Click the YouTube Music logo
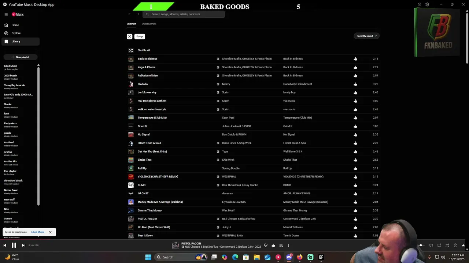469x263 pixels. (18, 14)
